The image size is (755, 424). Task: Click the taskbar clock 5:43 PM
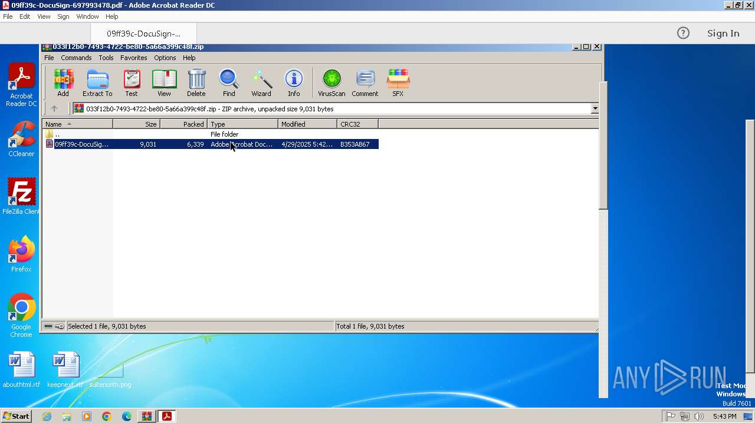[x=724, y=416]
